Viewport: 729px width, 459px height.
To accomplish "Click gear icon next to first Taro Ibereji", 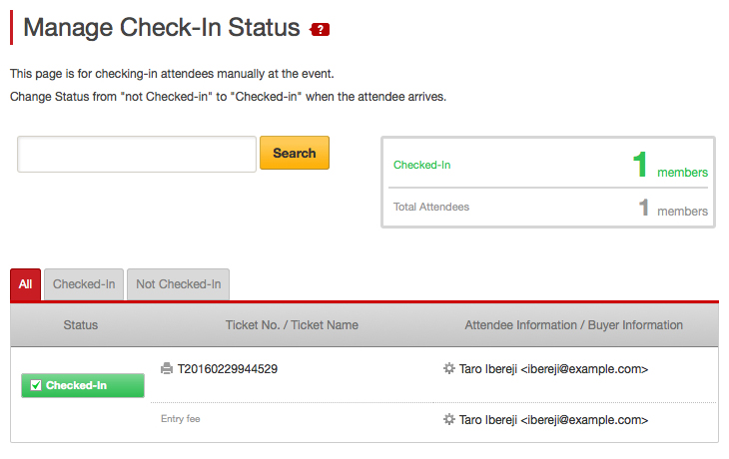I will click(448, 369).
